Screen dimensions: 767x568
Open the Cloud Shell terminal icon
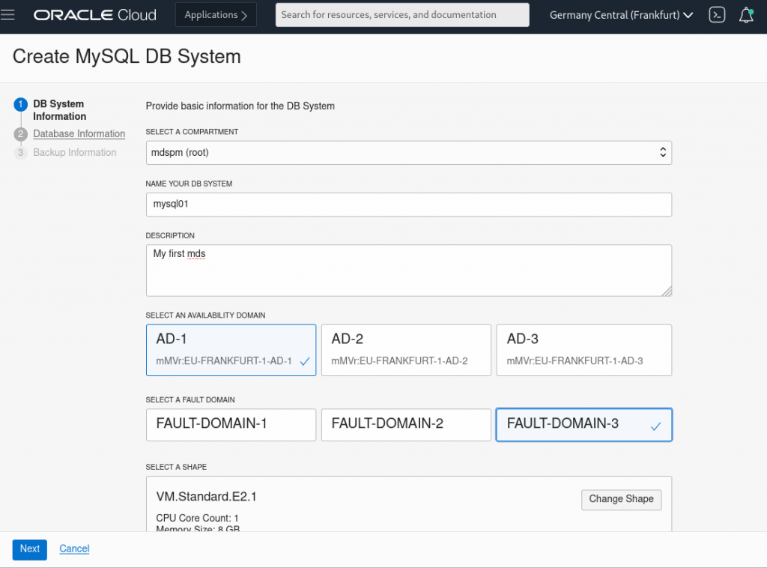pyautogui.click(x=717, y=15)
